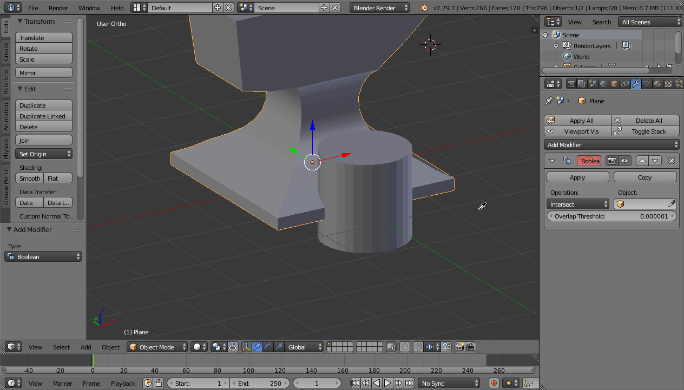
Task: Open the Object Mode dropdown
Action: 157,347
